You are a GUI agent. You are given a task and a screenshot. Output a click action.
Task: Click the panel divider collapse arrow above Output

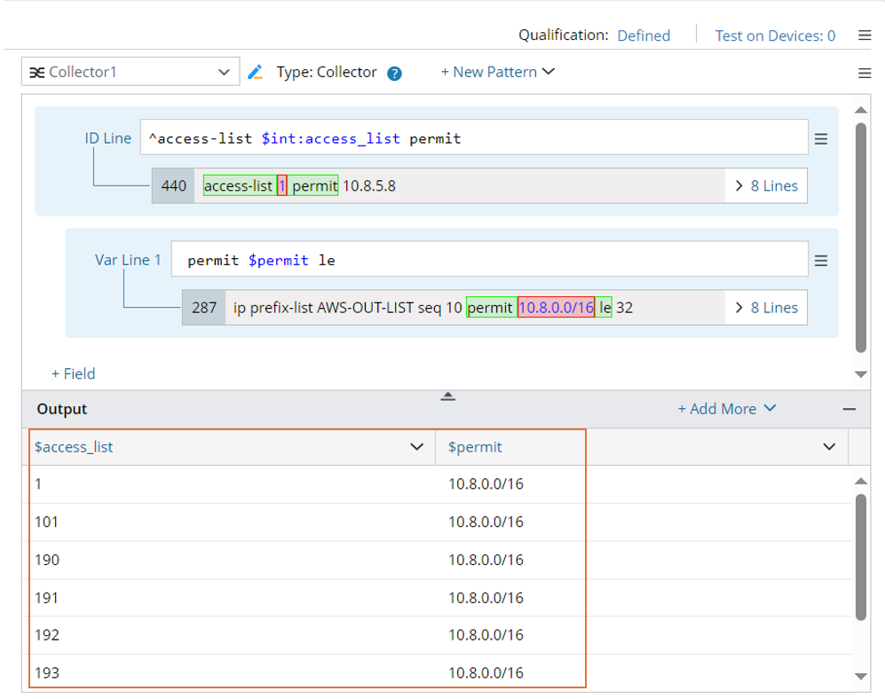point(448,397)
